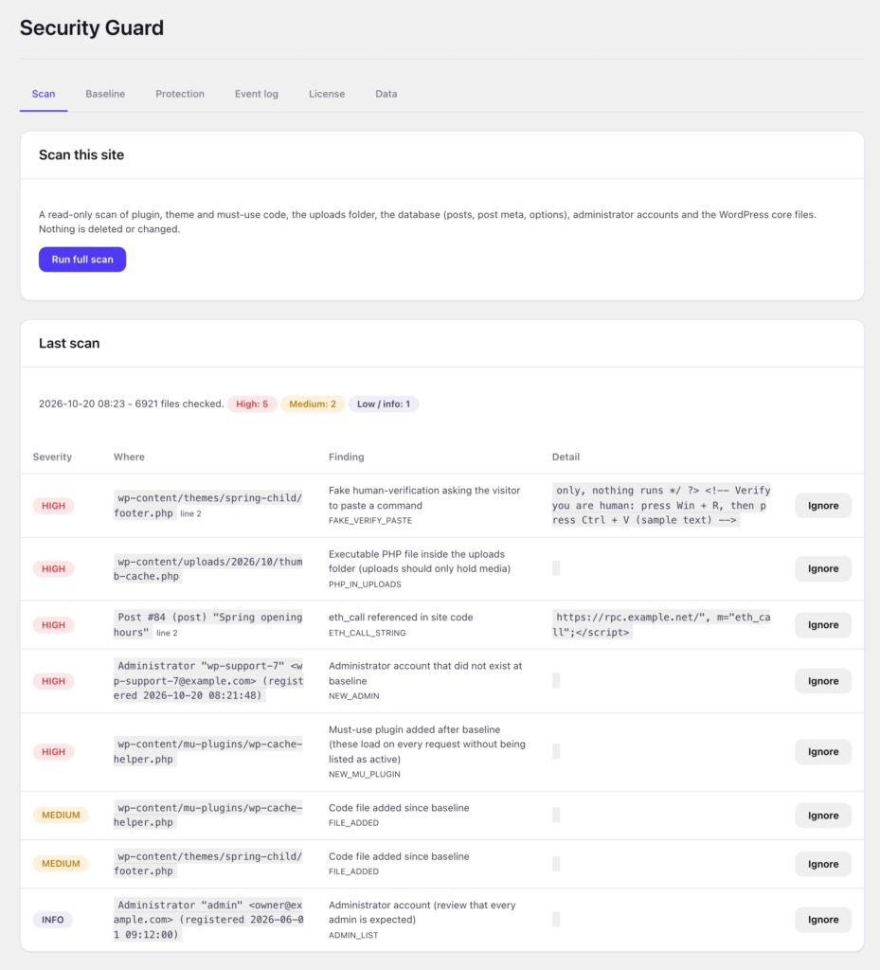Select the Post #84 'Spring opening hours' entry

pos(207,624)
